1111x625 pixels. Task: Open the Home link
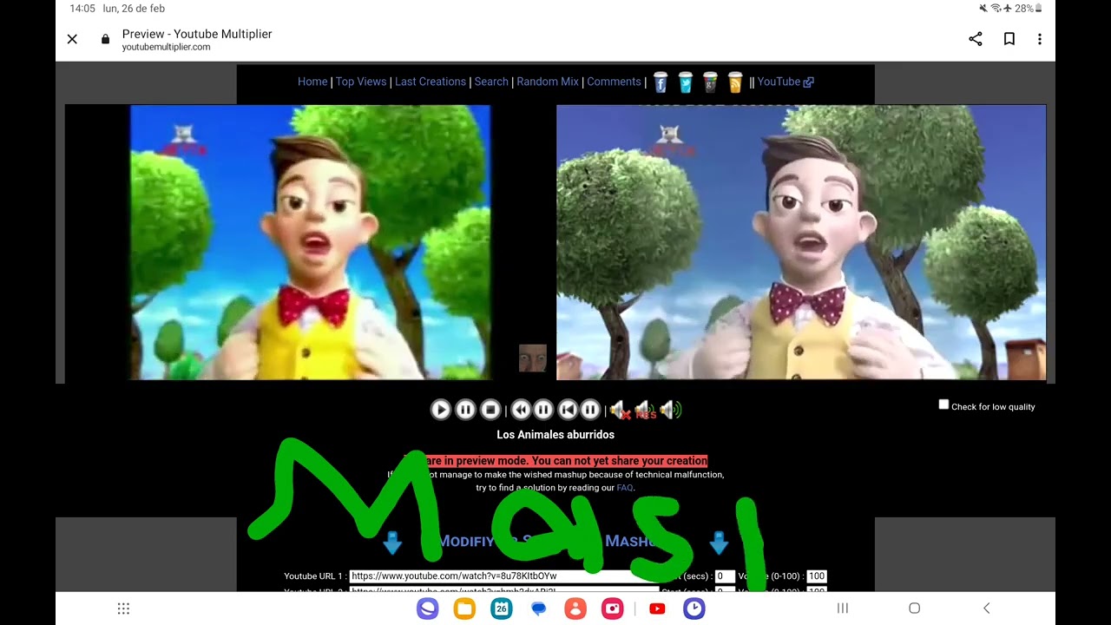pos(312,82)
